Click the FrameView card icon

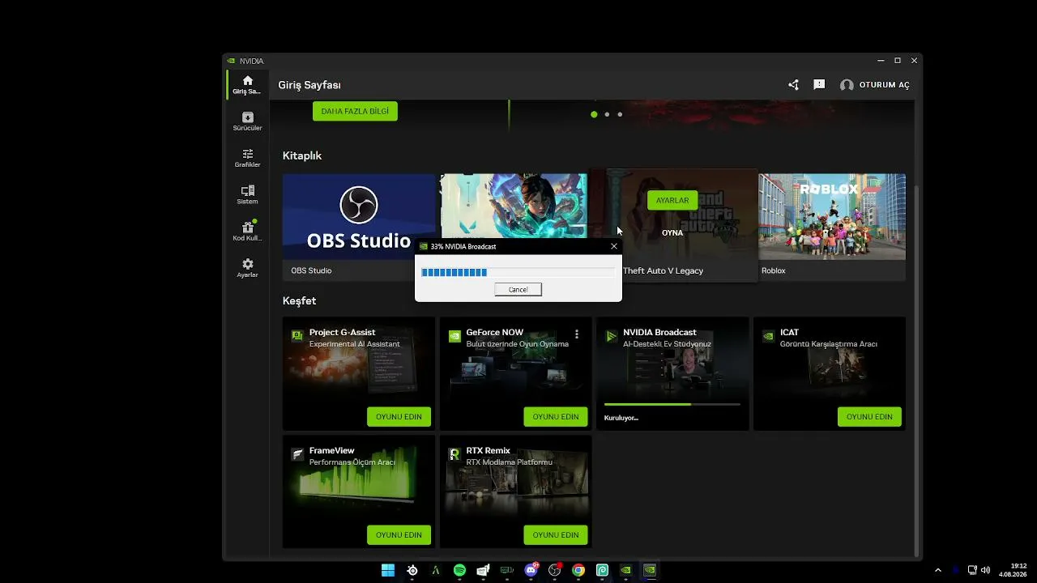point(297,454)
